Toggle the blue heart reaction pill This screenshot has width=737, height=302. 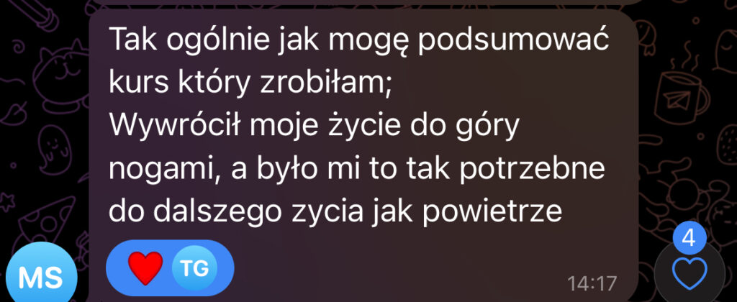tap(170, 268)
